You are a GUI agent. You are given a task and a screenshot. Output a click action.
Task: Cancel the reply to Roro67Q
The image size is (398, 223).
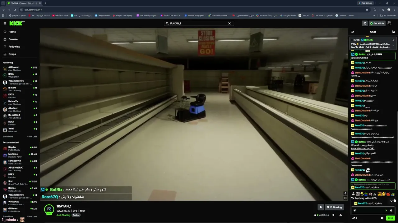391,201
